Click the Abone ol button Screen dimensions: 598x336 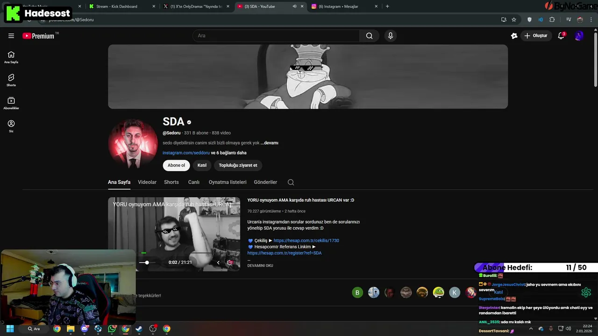(176, 165)
